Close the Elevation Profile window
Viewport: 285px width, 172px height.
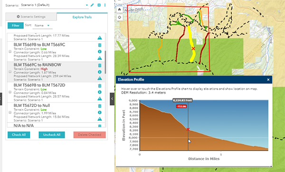[x=268, y=80]
